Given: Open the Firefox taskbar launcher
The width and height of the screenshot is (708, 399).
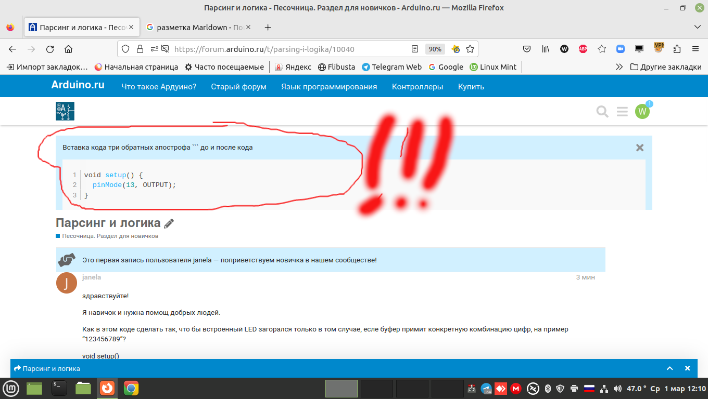Looking at the screenshot, I should pos(107,388).
